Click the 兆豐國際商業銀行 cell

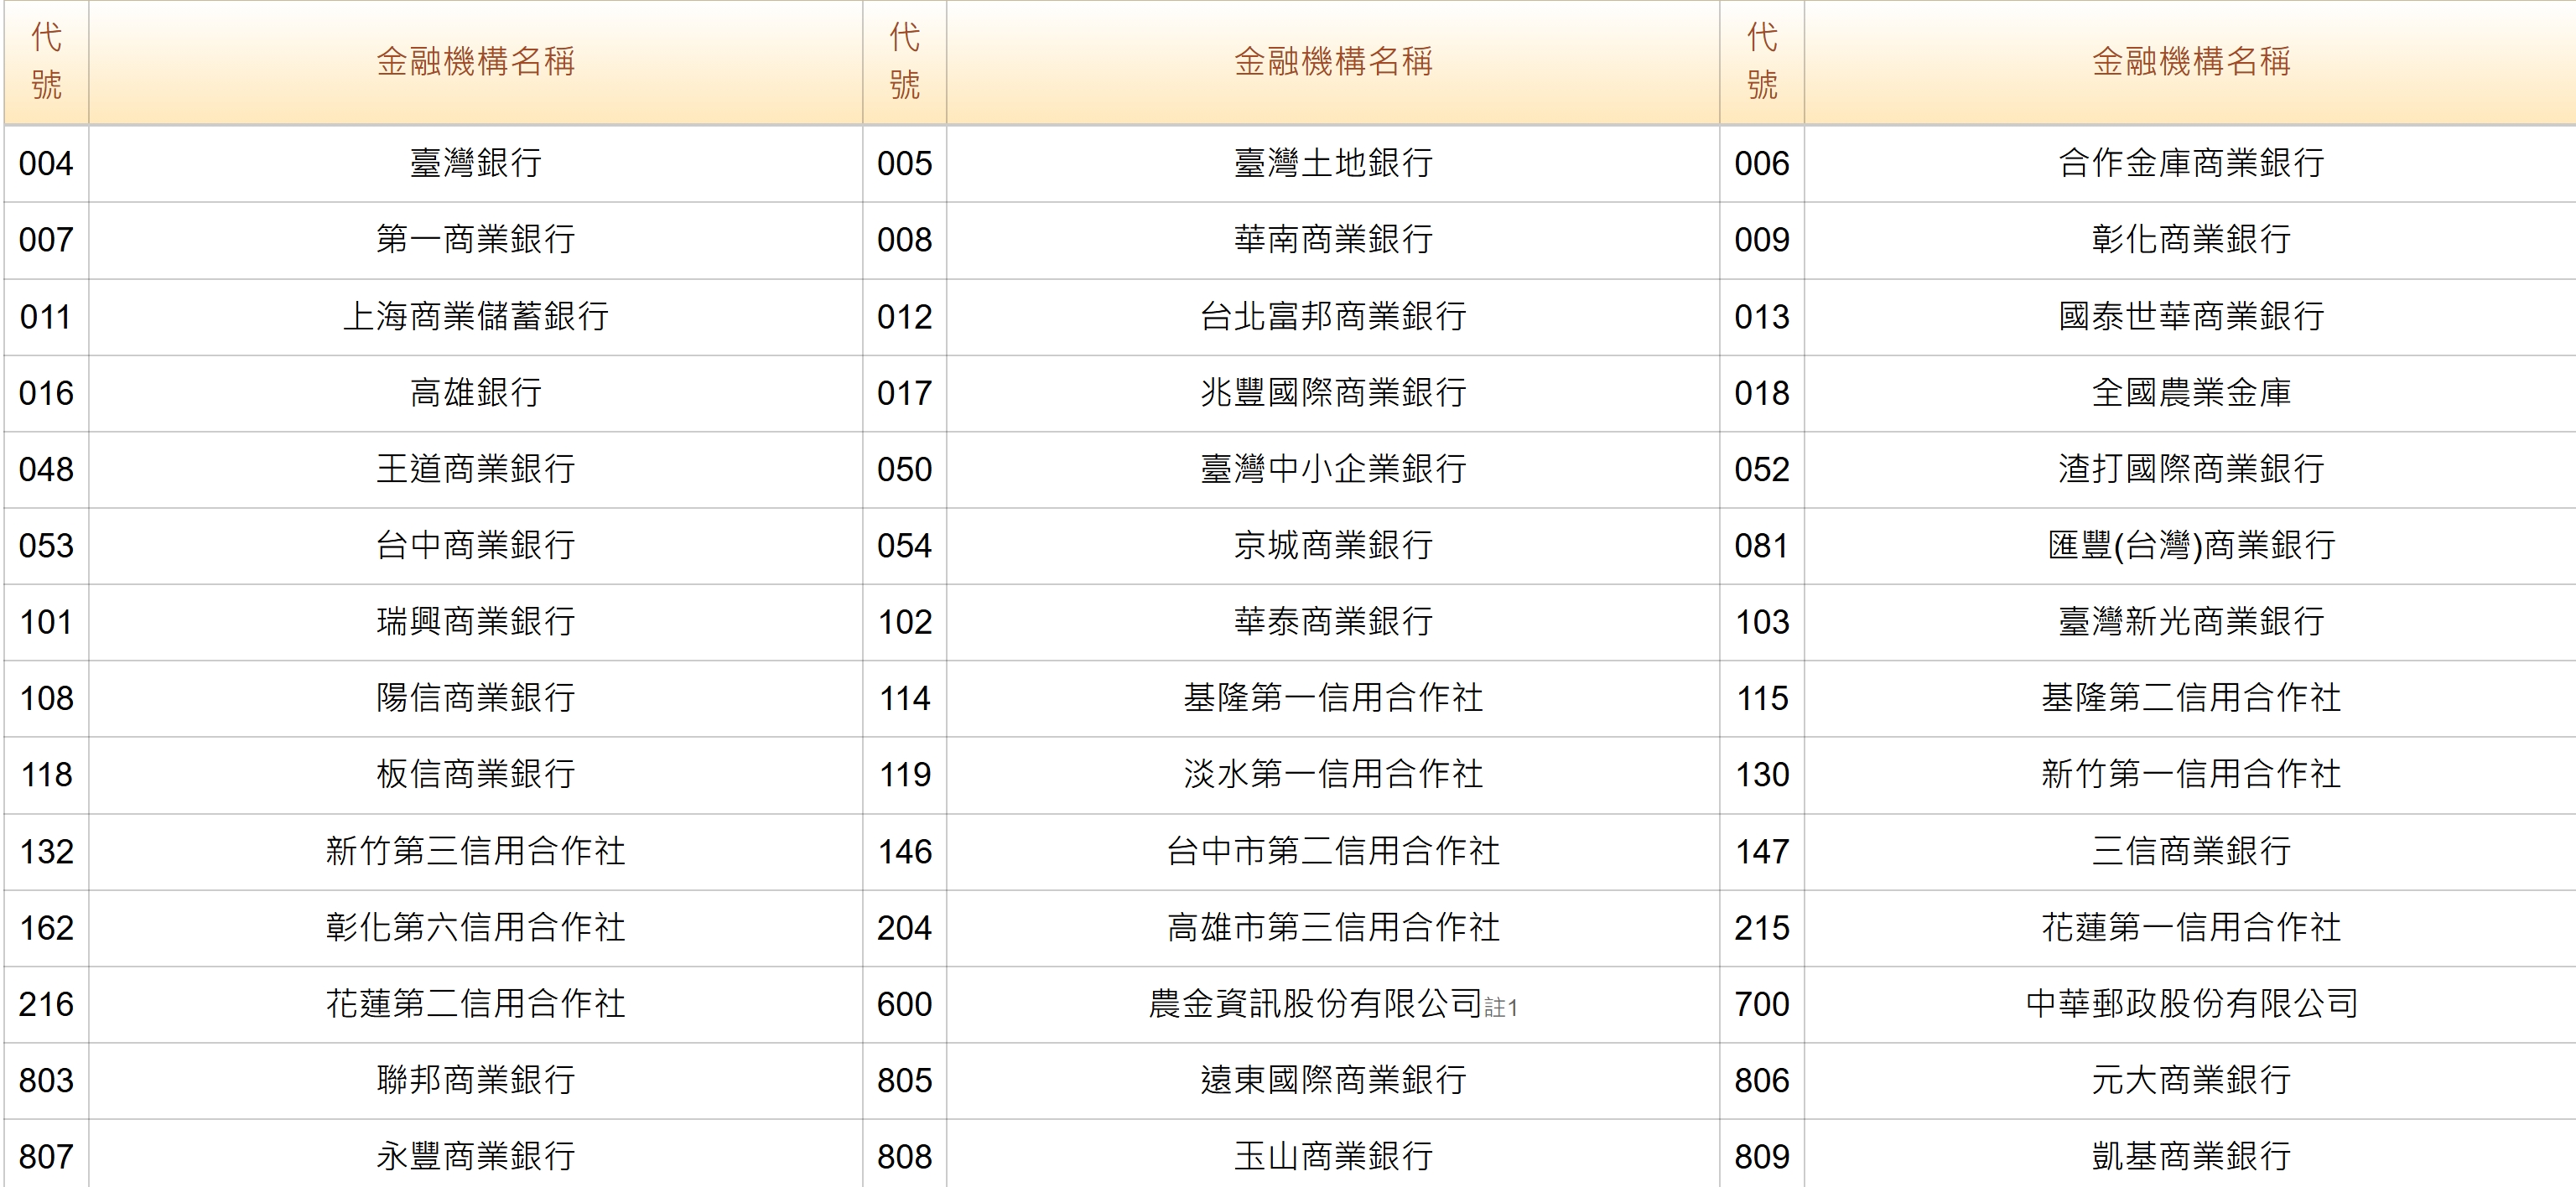(x=1332, y=393)
